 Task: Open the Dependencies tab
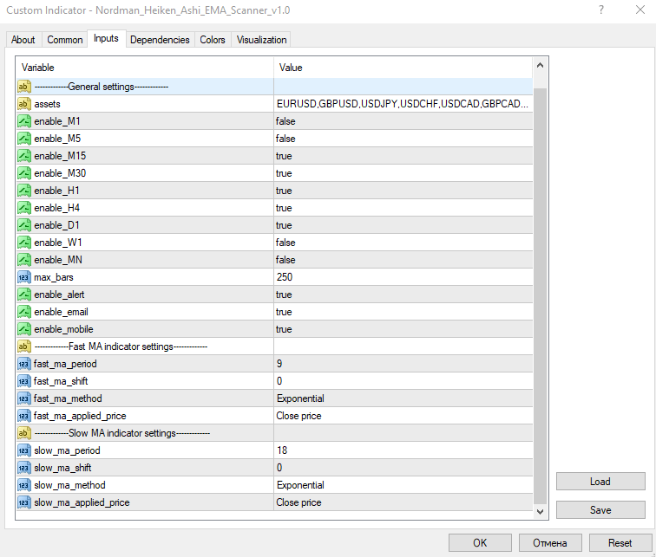pyautogui.click(x=160, y=40)
